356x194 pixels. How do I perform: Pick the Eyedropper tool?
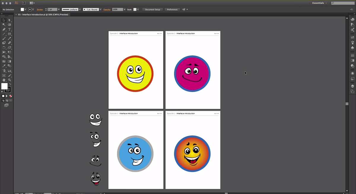[4, 66]
